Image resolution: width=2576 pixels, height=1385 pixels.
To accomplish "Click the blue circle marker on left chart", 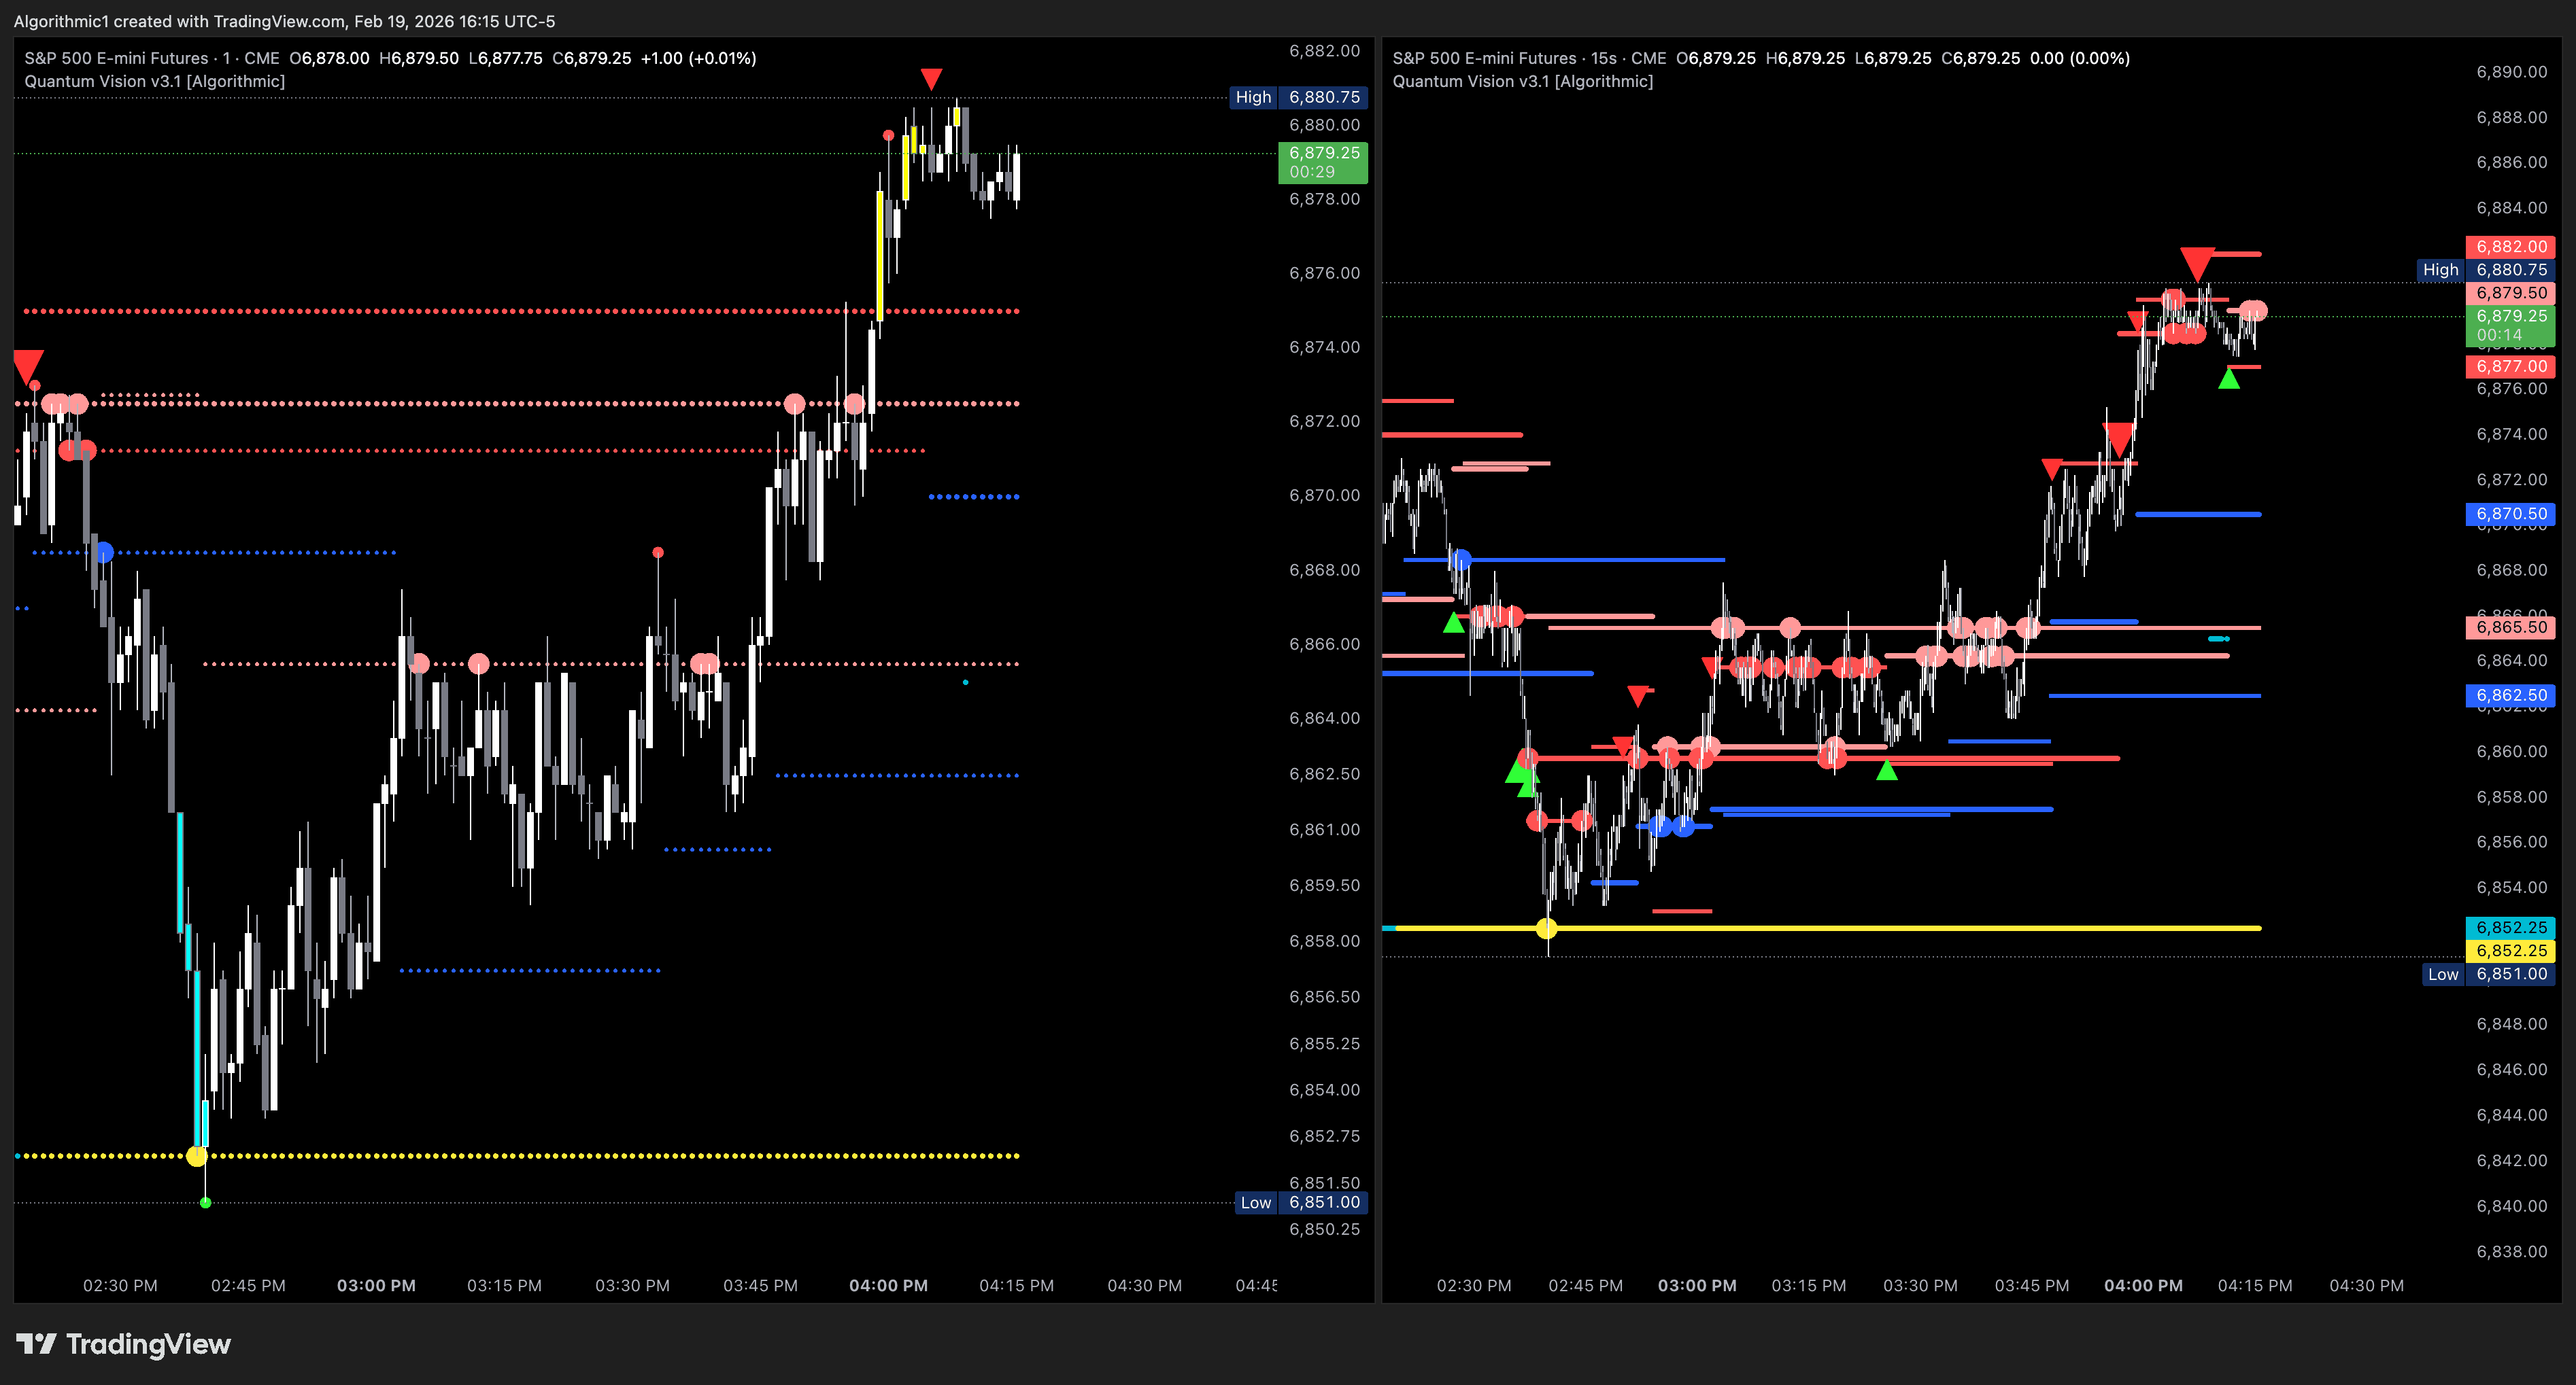I will tap(104, 552).
